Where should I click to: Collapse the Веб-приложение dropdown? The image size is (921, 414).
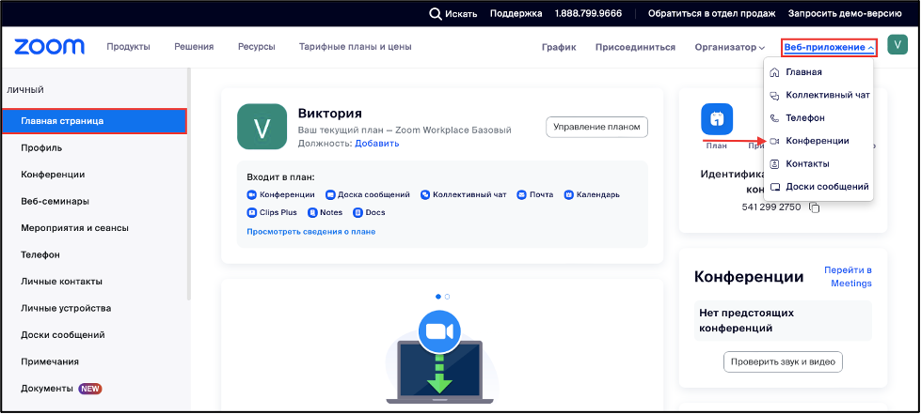click(x=829, y=47)
